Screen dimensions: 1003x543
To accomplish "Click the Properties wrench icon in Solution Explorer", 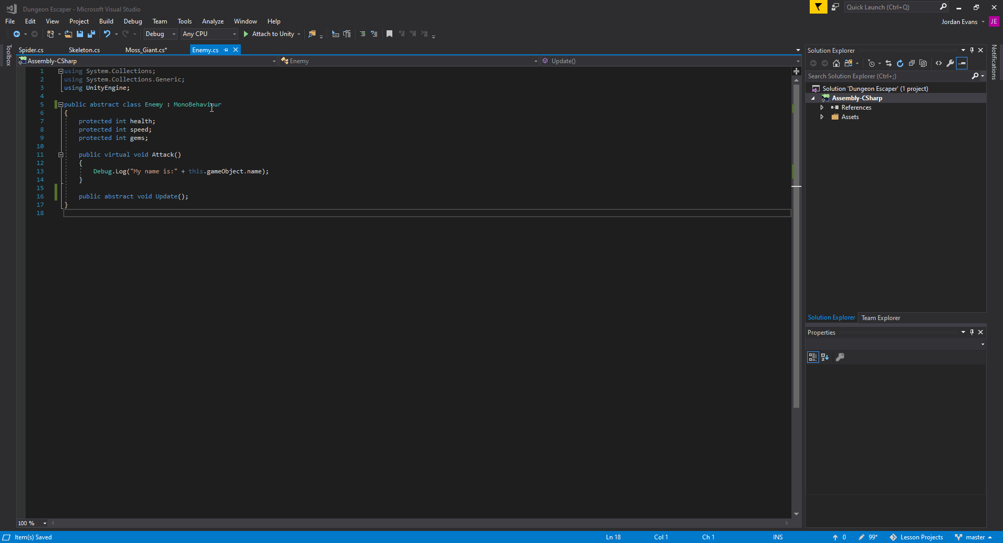I will point(950,63).
